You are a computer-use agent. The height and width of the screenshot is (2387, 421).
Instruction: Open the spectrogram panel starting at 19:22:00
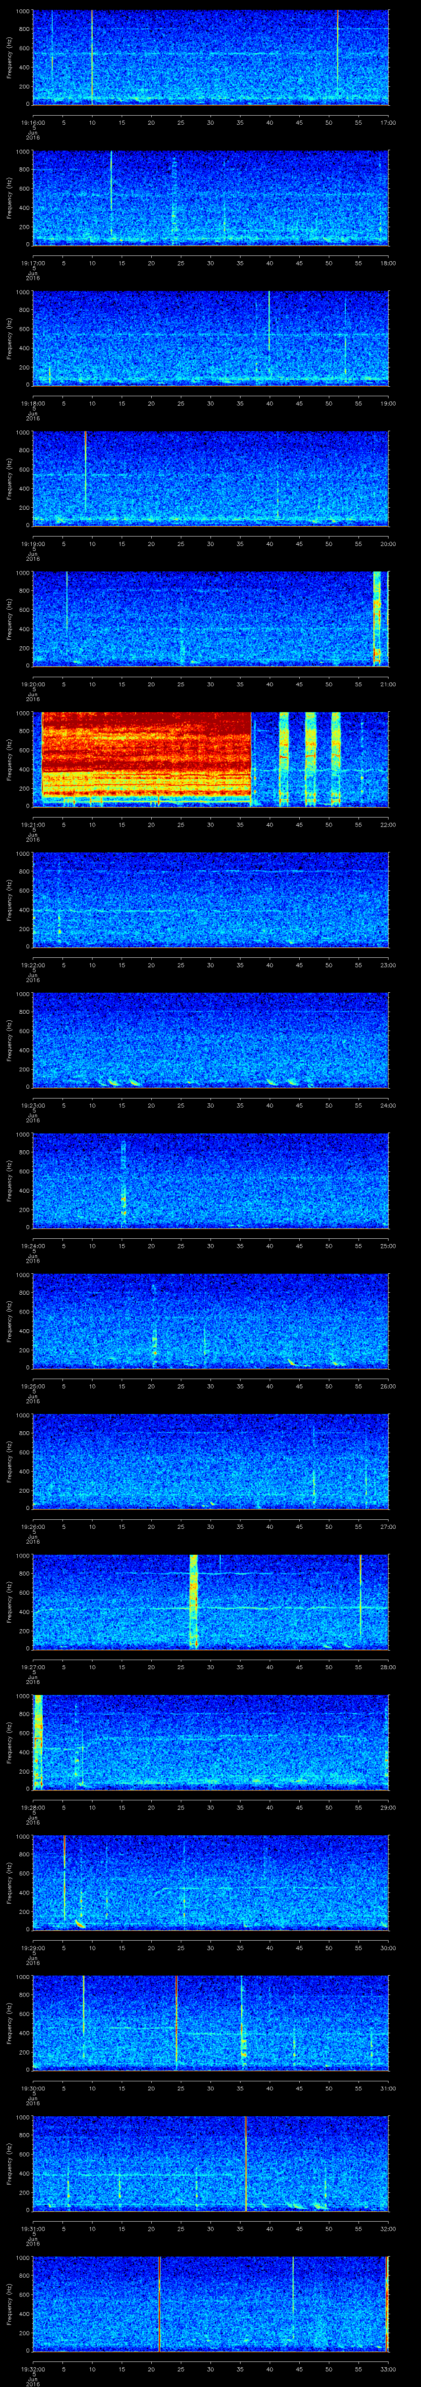pos(211,899)
